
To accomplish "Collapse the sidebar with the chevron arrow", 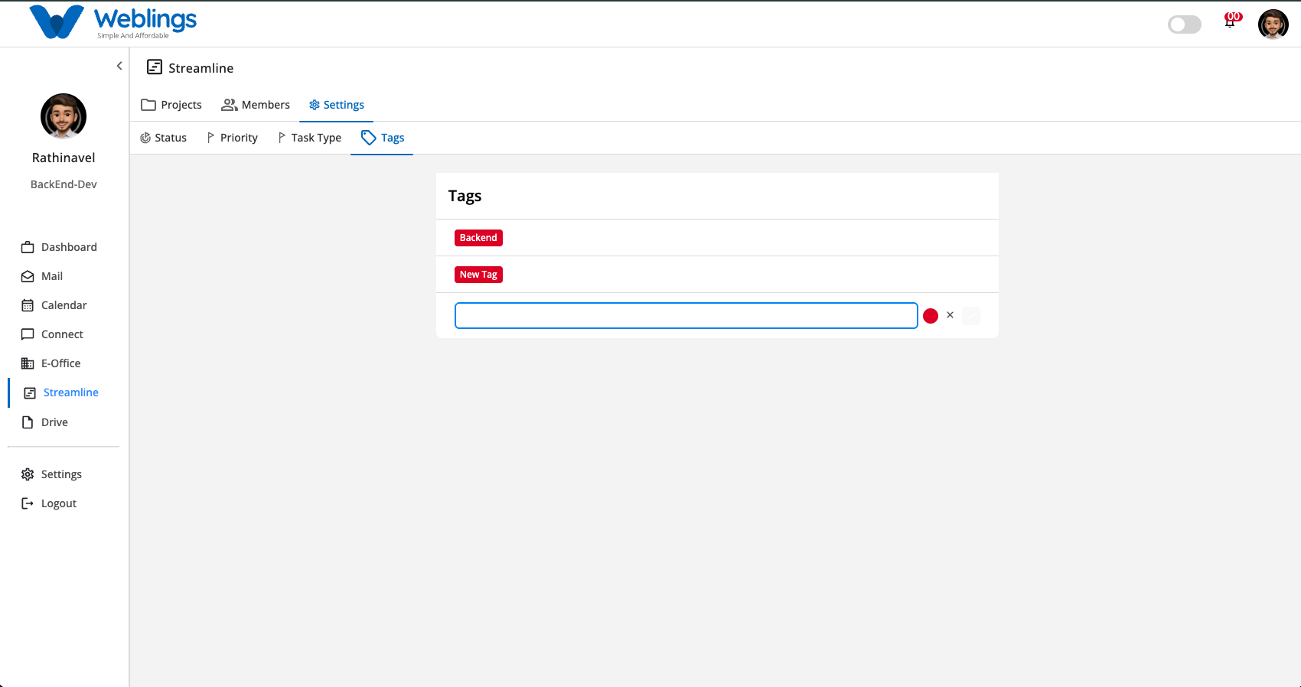I will pyautogui.click(x=119, y=66).
